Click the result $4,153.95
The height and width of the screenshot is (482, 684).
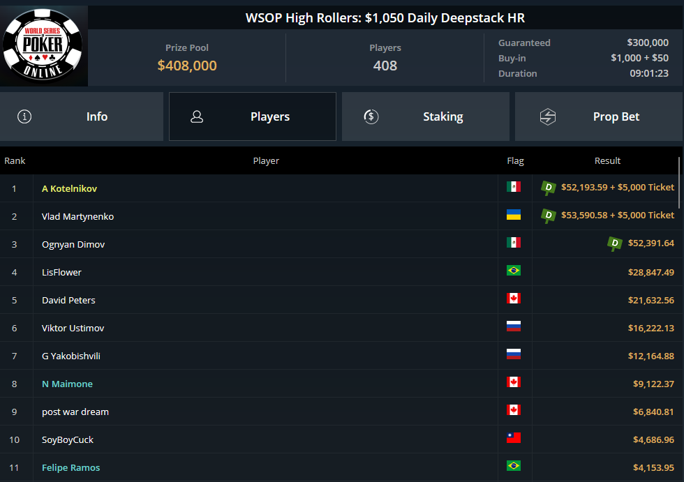[x=653, y=467]
